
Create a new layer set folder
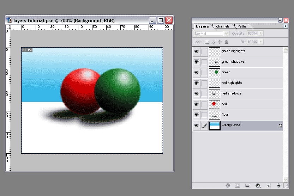pos(247,185)
